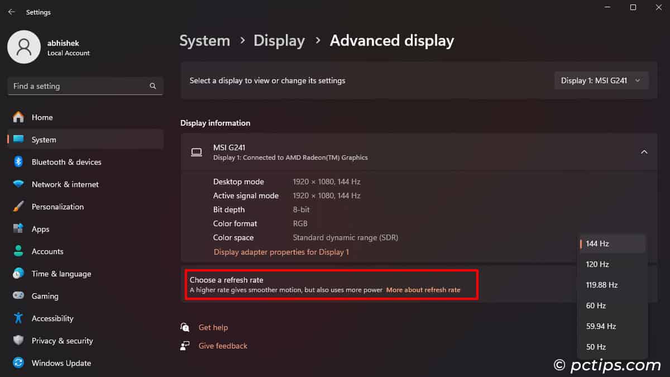Collapse the MSI G241 display information section
670x377 pixels.
click(x=644, y=152)
